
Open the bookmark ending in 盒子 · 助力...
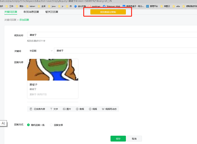[x=133, y=6]
